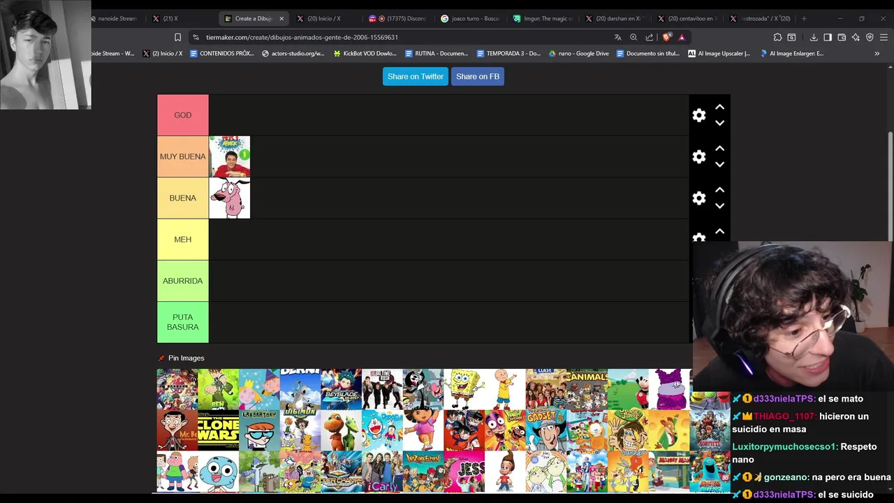
Task: Open the nano - Google Drive bookmark
Action: point(579,53)
